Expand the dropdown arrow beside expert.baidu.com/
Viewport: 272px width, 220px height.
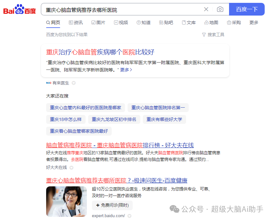coord(129,216)
